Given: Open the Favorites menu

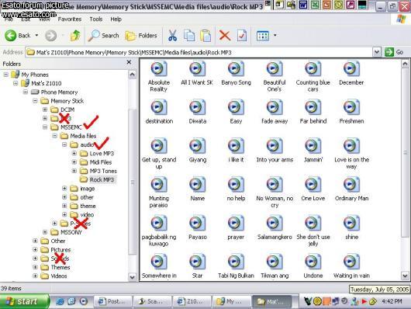Looking at the screenshot, I should point(70,19).
